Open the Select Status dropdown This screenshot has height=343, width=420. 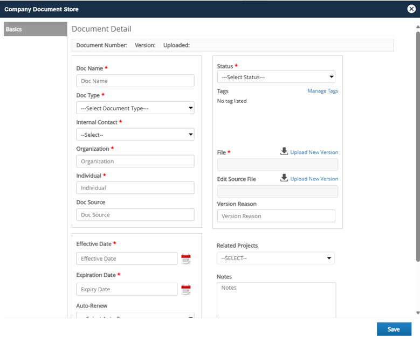[276, 77]
